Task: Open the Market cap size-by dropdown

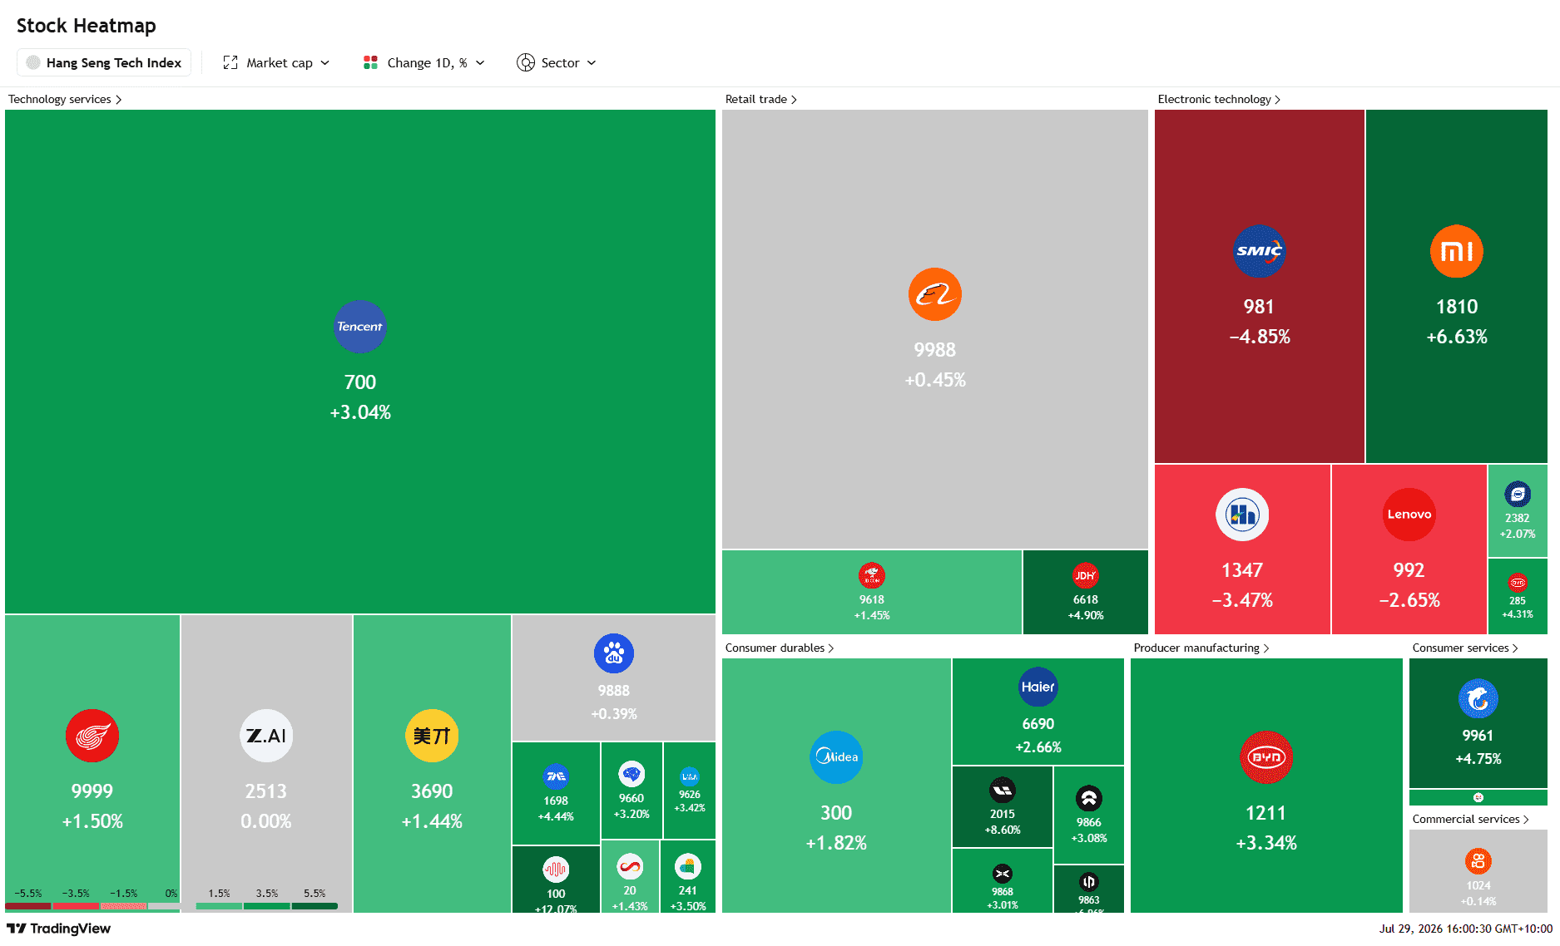Action: tap(276, 63)
